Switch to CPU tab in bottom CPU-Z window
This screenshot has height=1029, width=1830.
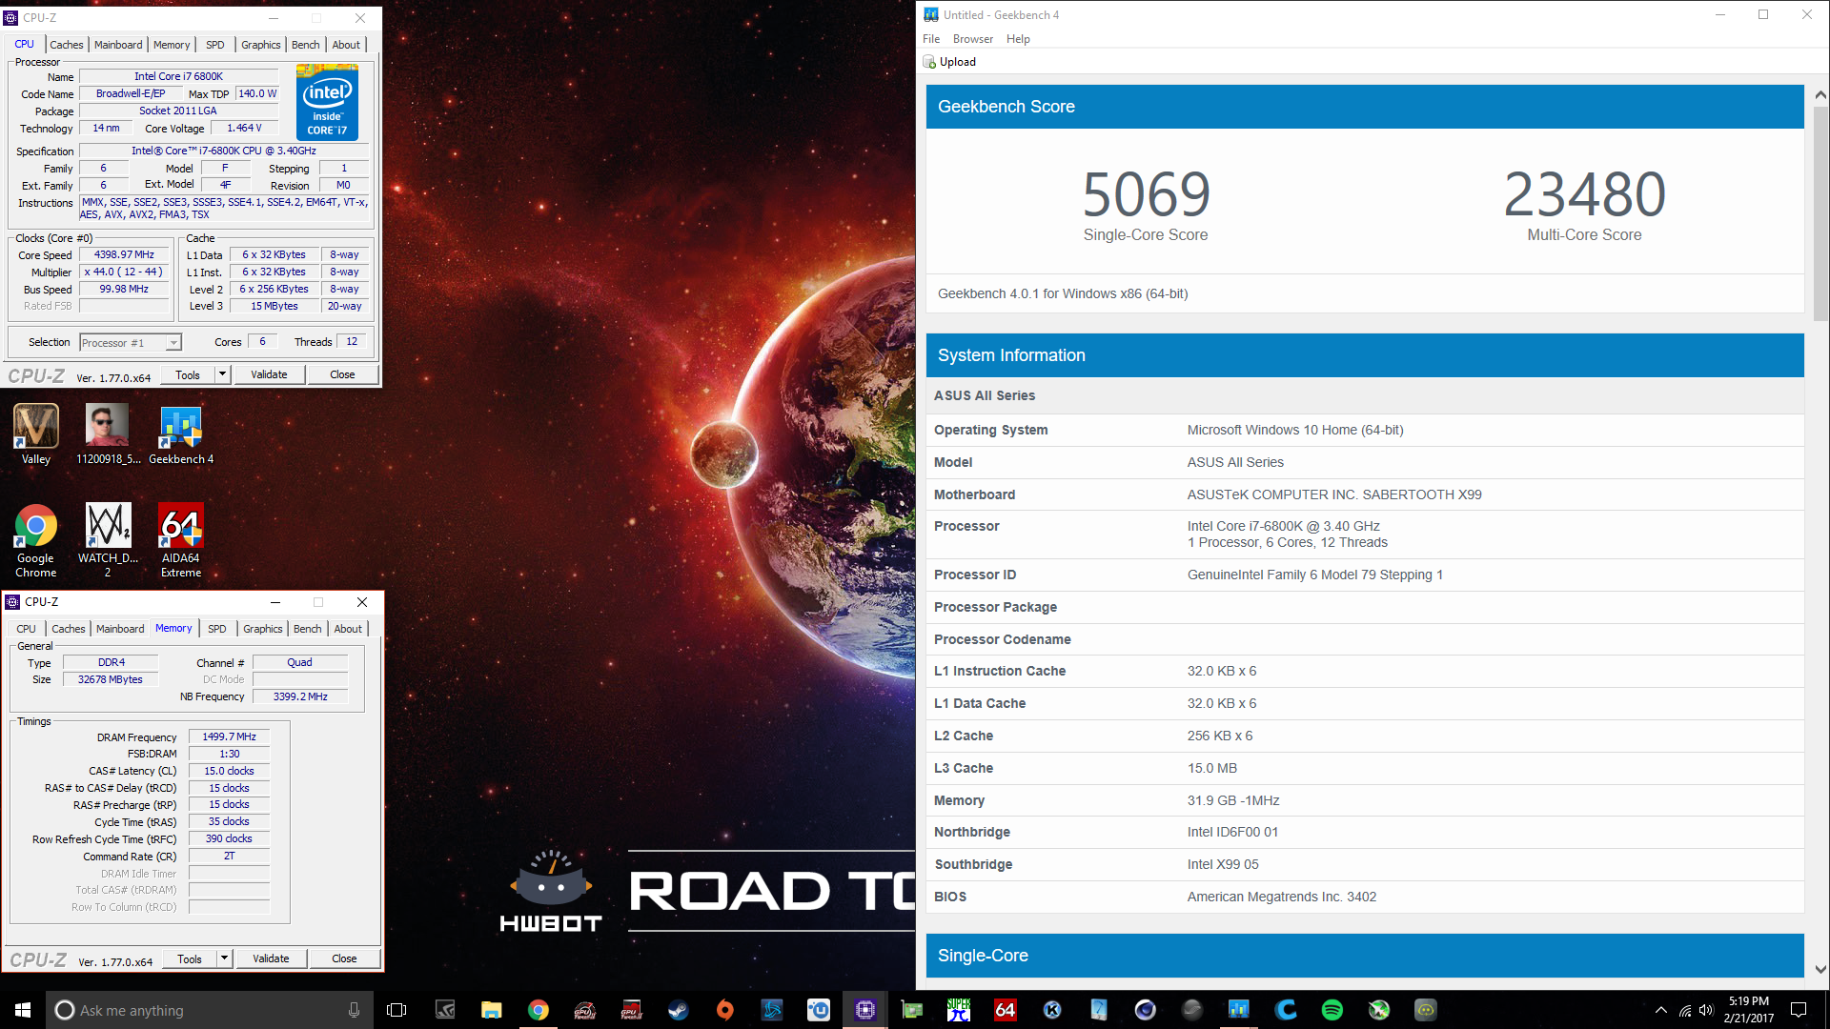(27, 629)
